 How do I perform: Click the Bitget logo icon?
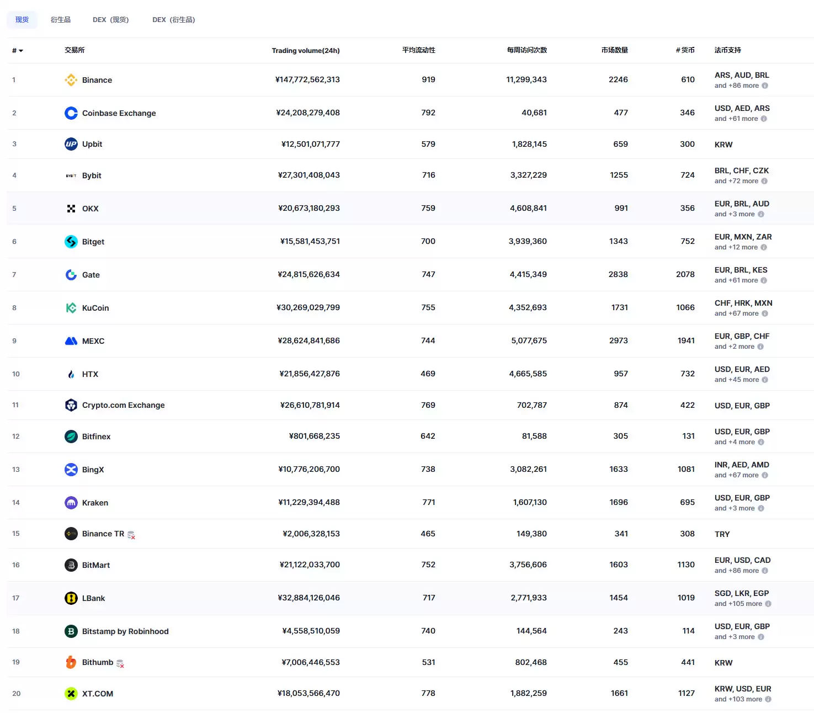coord(71,242)
